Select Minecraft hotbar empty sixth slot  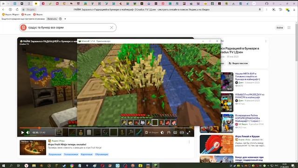(x=155, y=122)
